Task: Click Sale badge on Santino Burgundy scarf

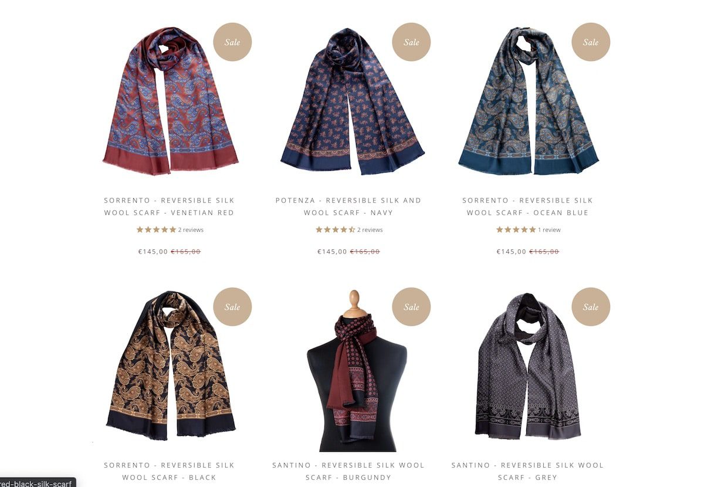Action: pos(411,306)
